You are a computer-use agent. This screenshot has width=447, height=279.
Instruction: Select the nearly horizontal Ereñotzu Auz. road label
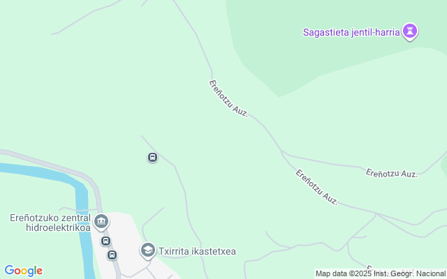pyautogui.click(x=392, y=173)
